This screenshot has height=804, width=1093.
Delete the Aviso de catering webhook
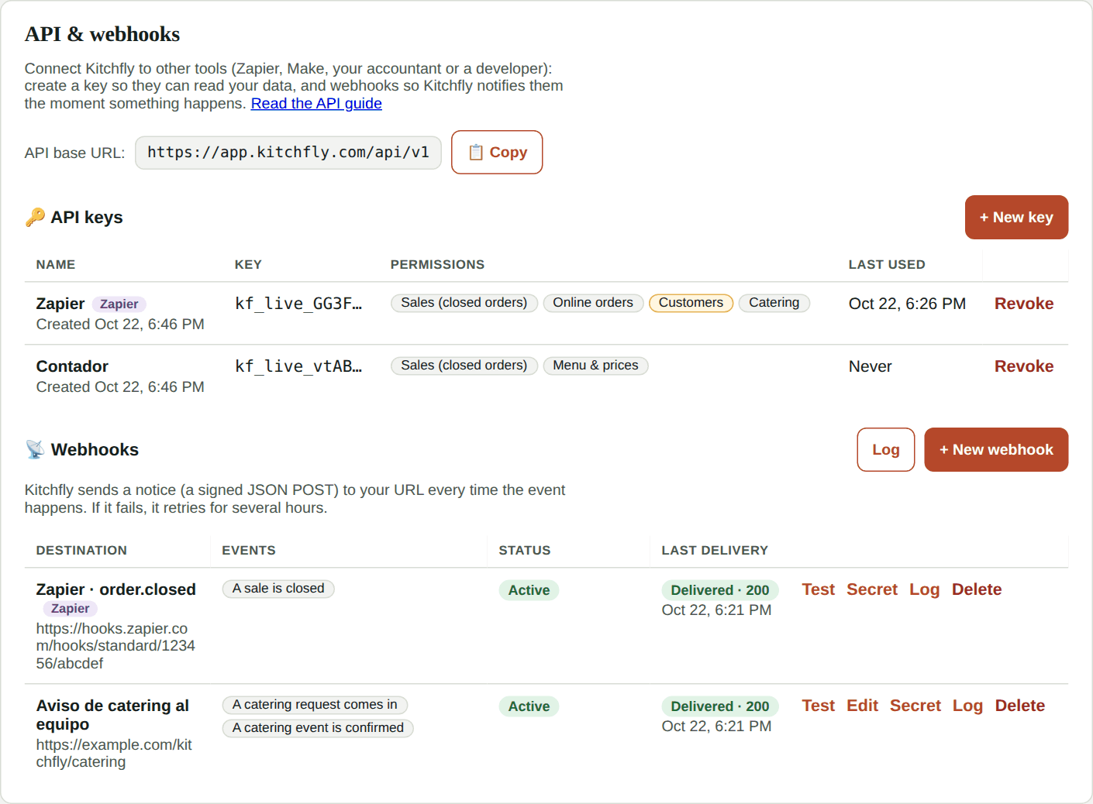point(1020,706)
